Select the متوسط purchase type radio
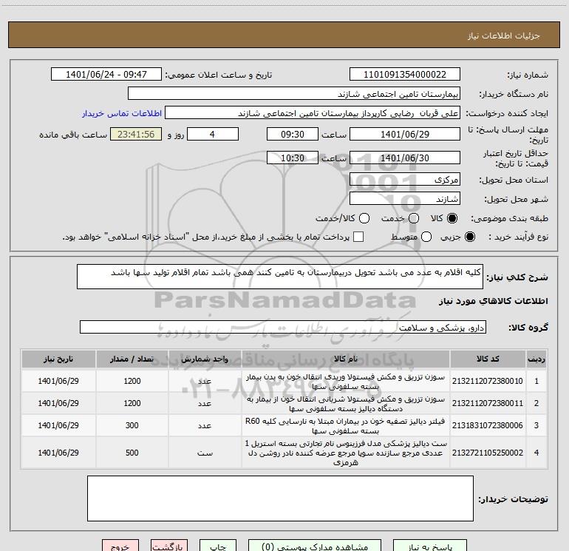 [x=426, y=237]
